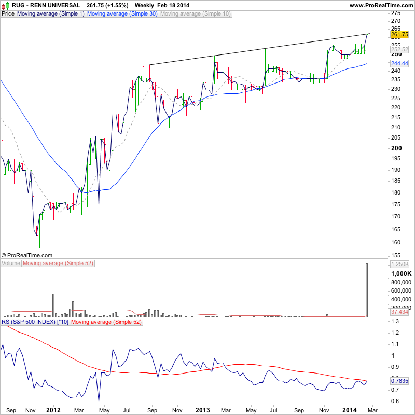
Task: Click the 2014 year label on time axis
Action: click(x=350, y=410)
